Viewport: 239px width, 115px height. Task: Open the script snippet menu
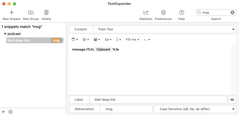tap(147, 40)
